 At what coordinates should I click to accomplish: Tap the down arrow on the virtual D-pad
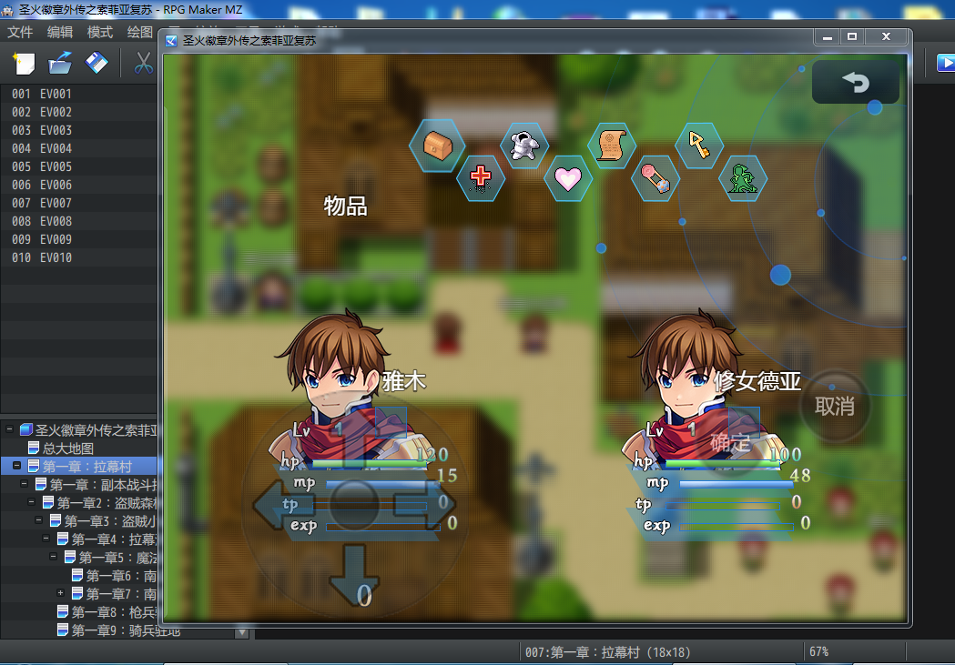[x=354, y=575]
